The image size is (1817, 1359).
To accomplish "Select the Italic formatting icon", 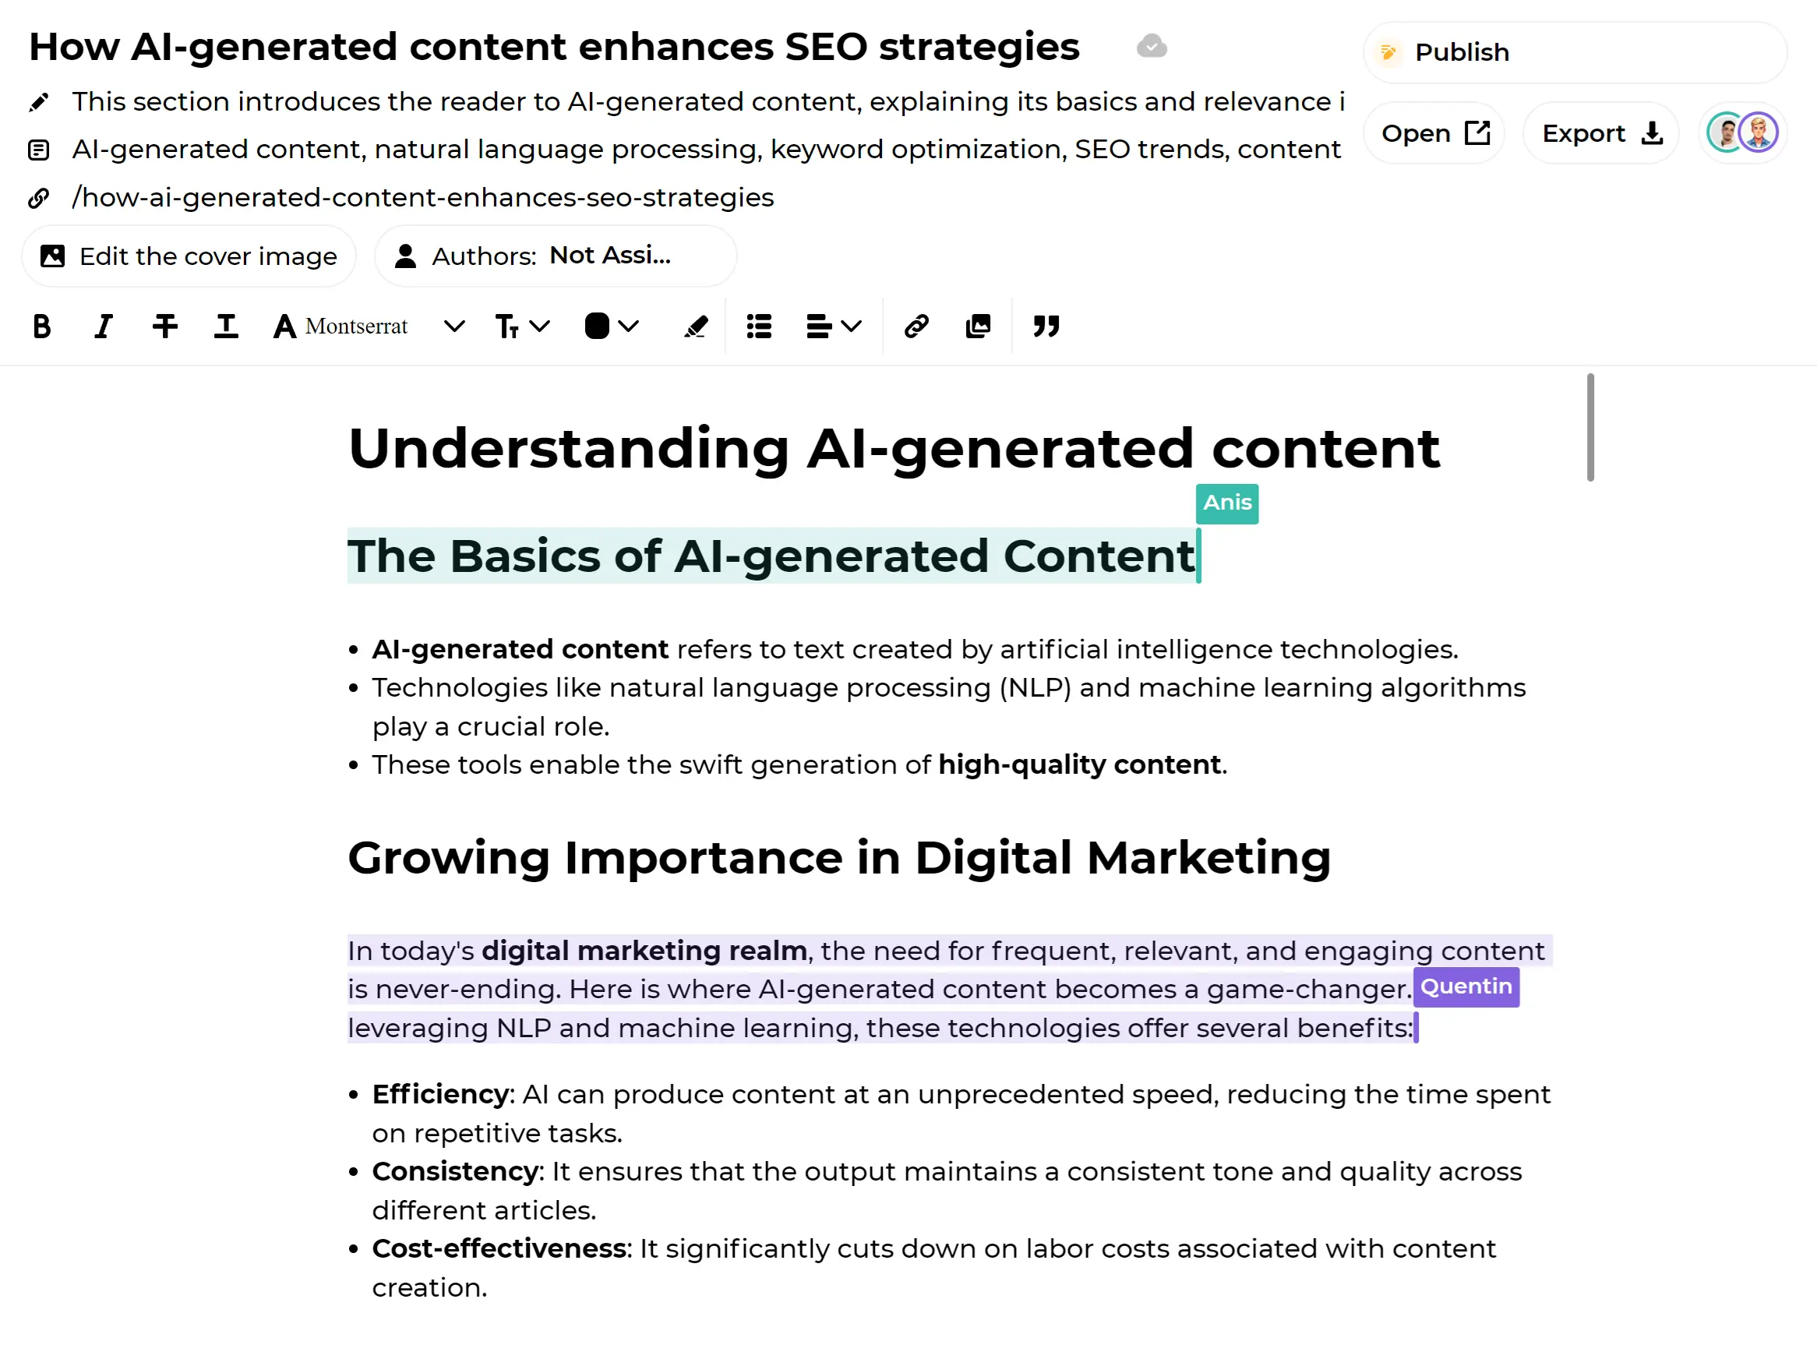I will (x=104, y=326).
